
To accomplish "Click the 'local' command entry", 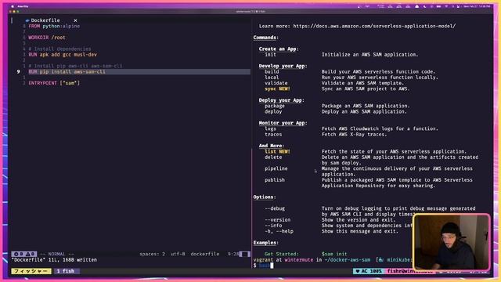I will [x=272, y=78].
